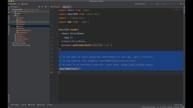Expand Scratches and Consoles node
The image size is (193, 108).
coord(11,45)
